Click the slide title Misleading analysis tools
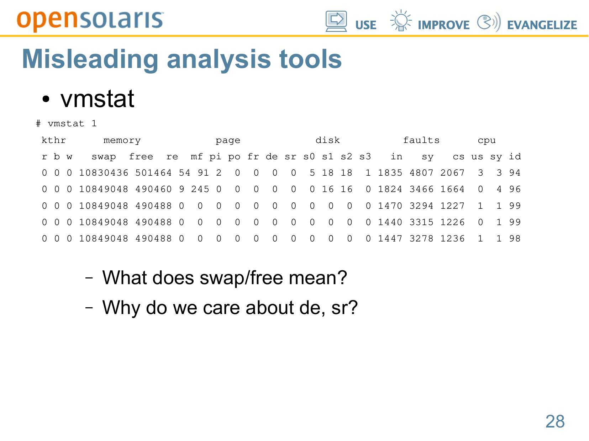589x441 pixels. coord(182,59)
